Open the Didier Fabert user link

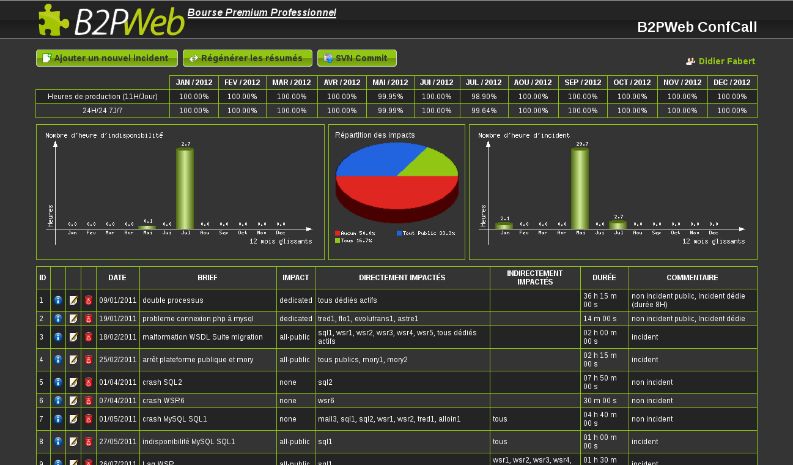click(727, 61)
